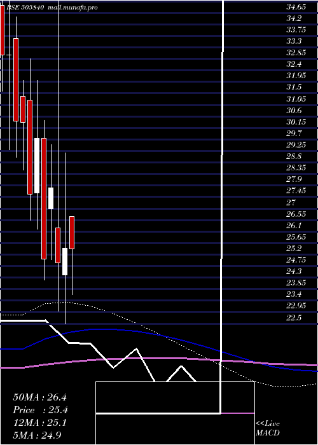Select the 34.65 price axis label
The image size is (318, 445).
(x=296, y=7)
